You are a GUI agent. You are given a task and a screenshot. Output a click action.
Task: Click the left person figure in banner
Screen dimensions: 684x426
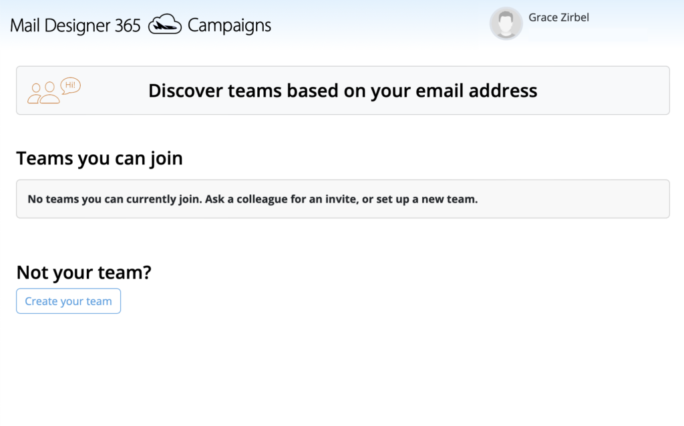[35, 93]
